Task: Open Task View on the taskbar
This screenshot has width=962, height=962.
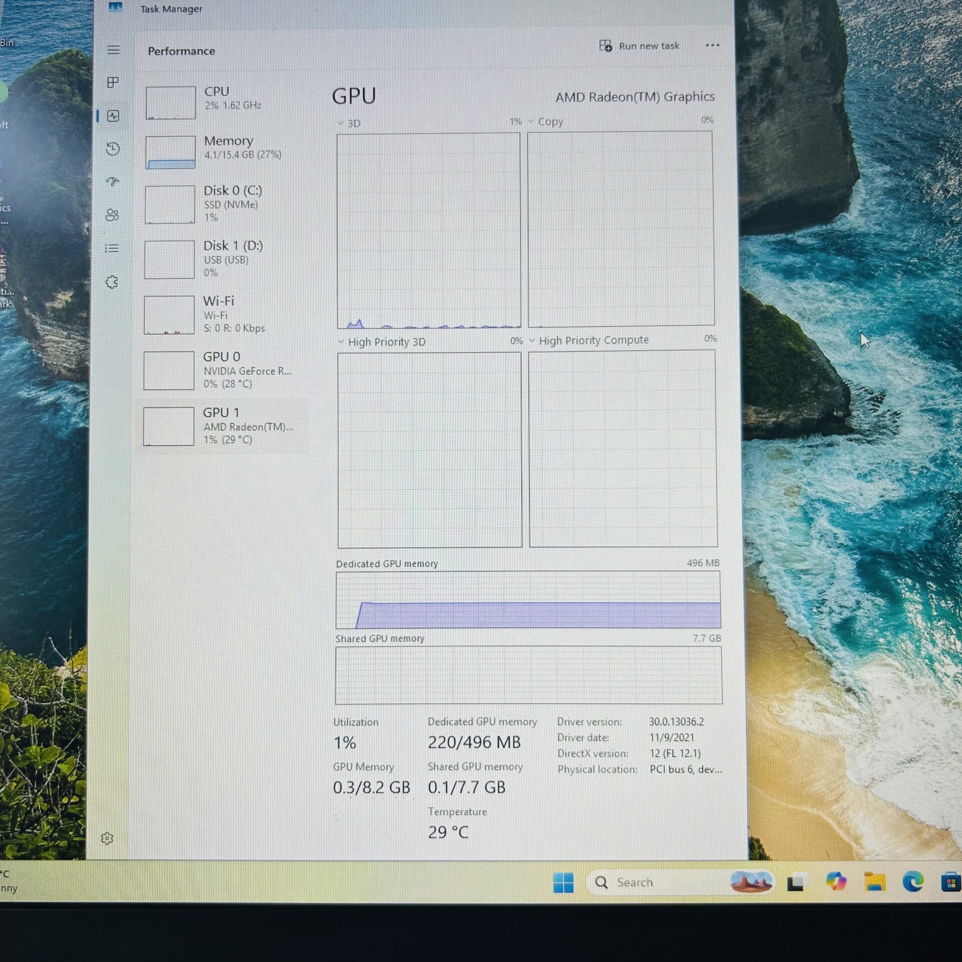Action: [796, 882]
